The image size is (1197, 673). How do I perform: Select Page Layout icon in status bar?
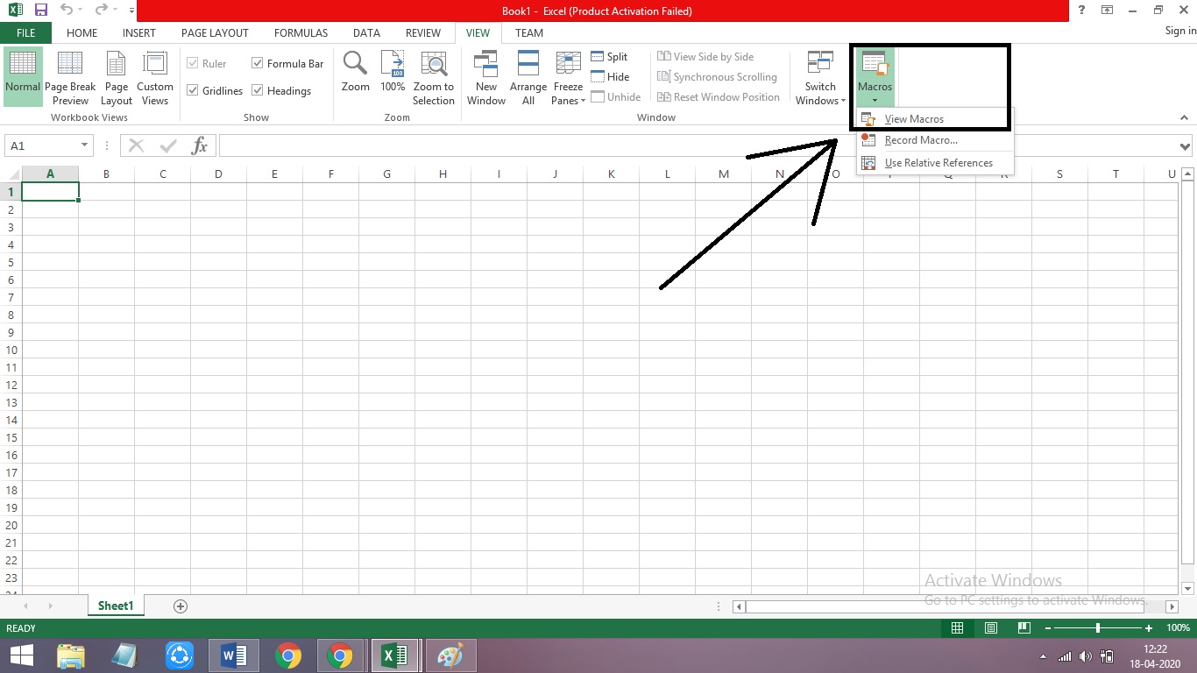point(991,628)
